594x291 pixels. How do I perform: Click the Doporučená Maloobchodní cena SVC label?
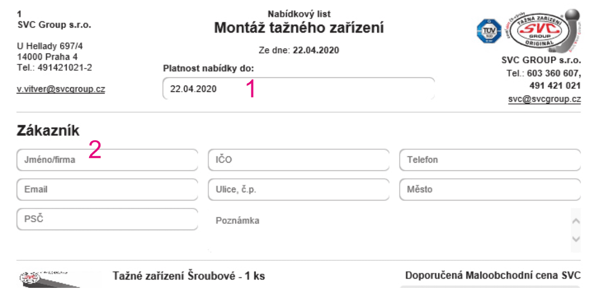pyautogui.click(x=492, y=276)
